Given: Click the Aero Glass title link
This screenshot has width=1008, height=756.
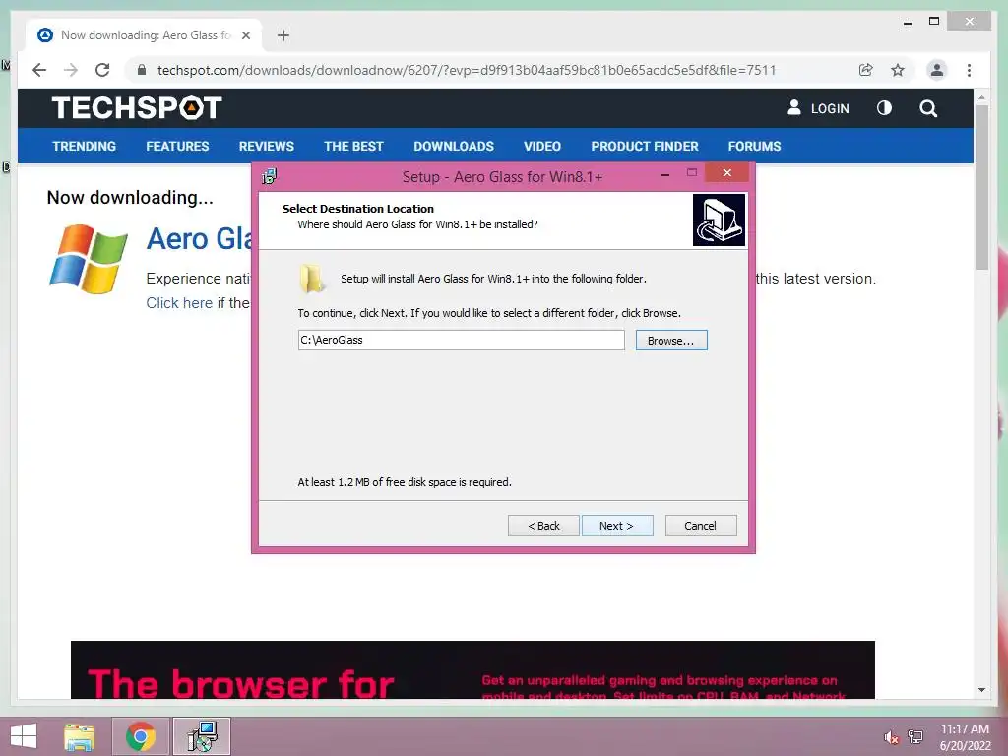Looking at the screenshot, I should pos(200,238).
